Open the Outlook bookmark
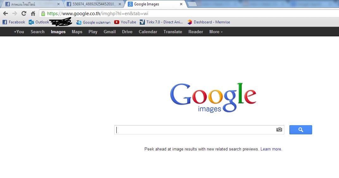The image size is (339, 178). pos(39,22)
